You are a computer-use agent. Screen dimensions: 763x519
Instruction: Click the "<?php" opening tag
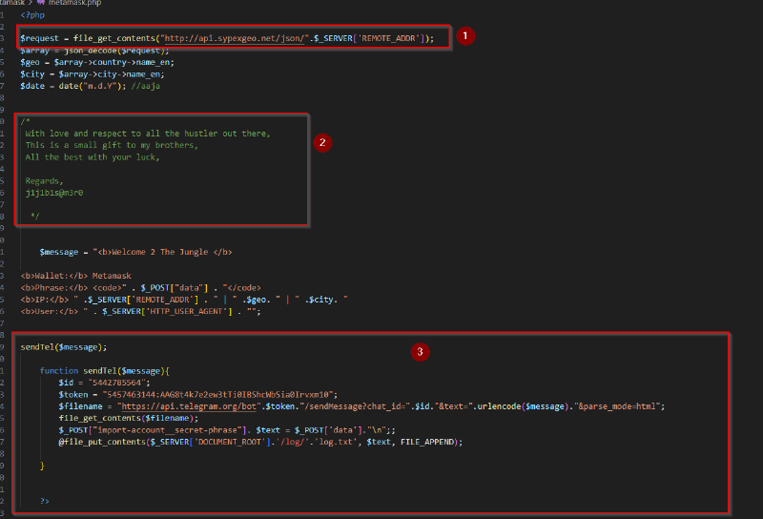tap(32, 15)
